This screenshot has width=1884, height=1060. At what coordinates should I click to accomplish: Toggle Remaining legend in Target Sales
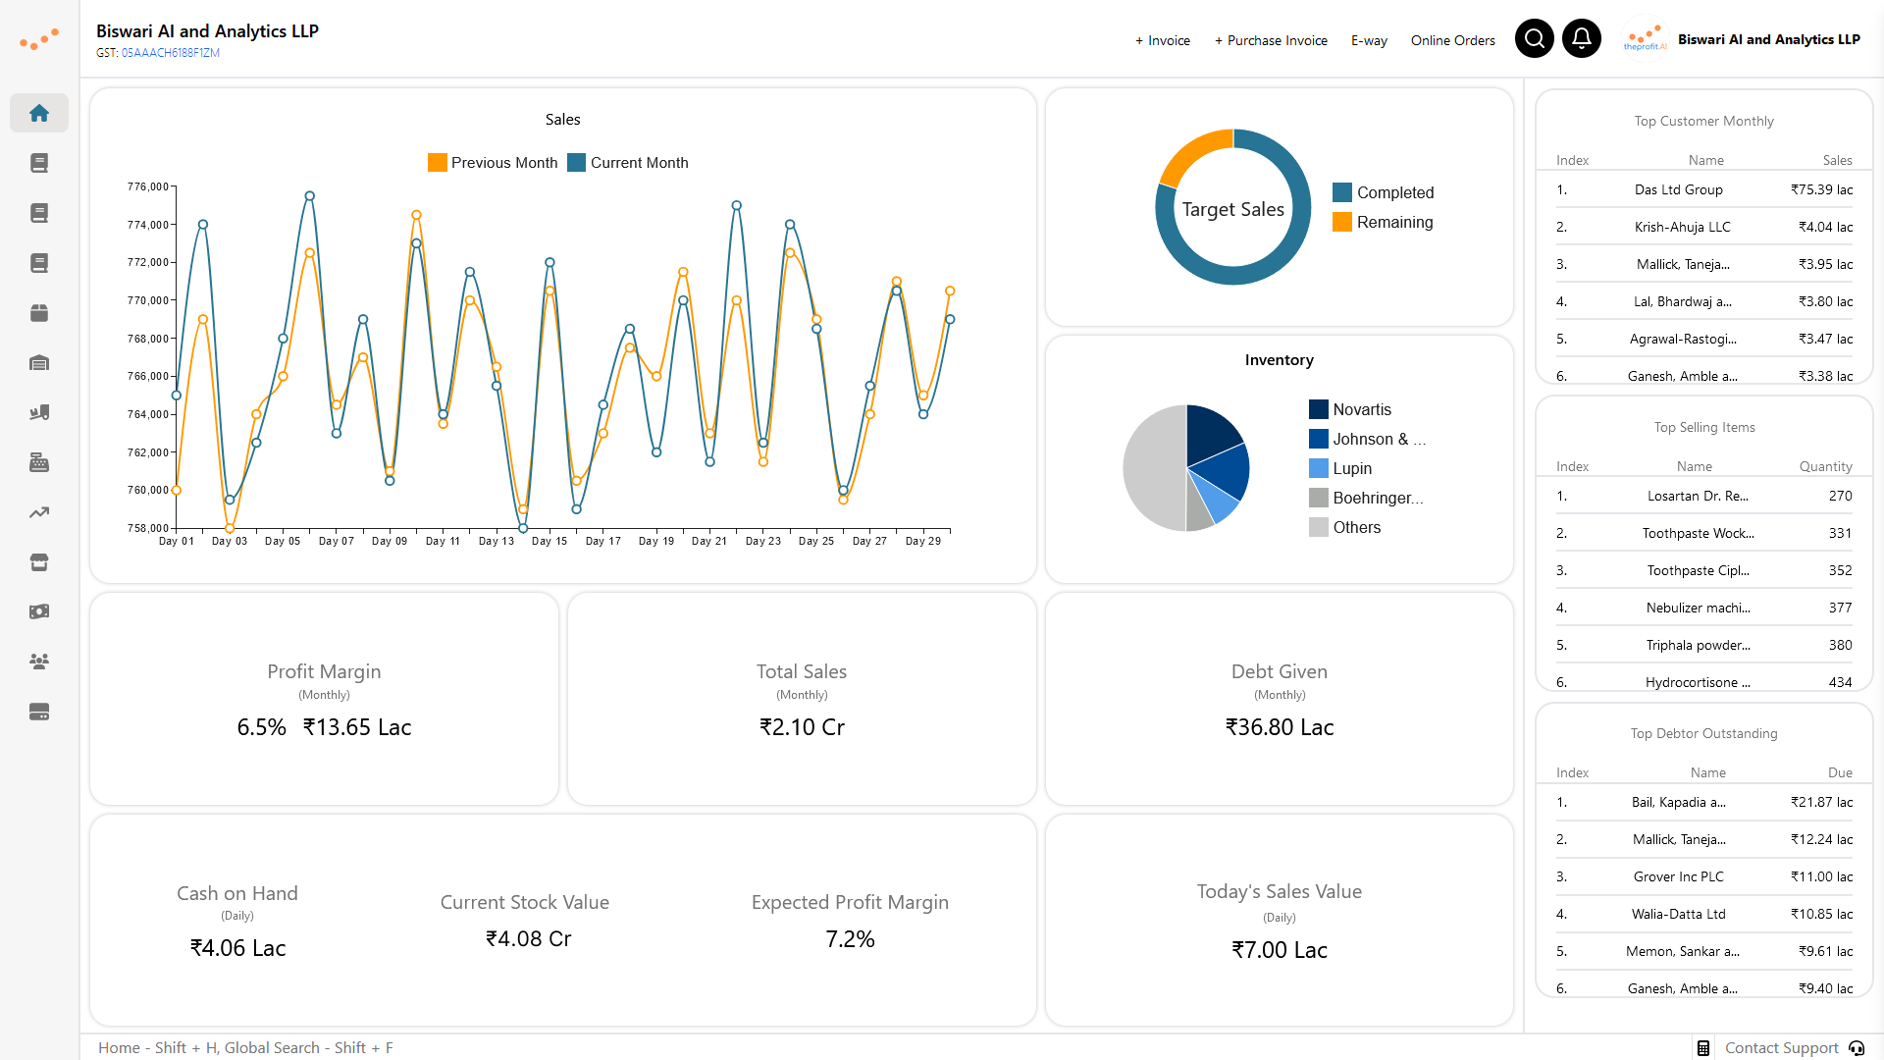pos(1383,222)
